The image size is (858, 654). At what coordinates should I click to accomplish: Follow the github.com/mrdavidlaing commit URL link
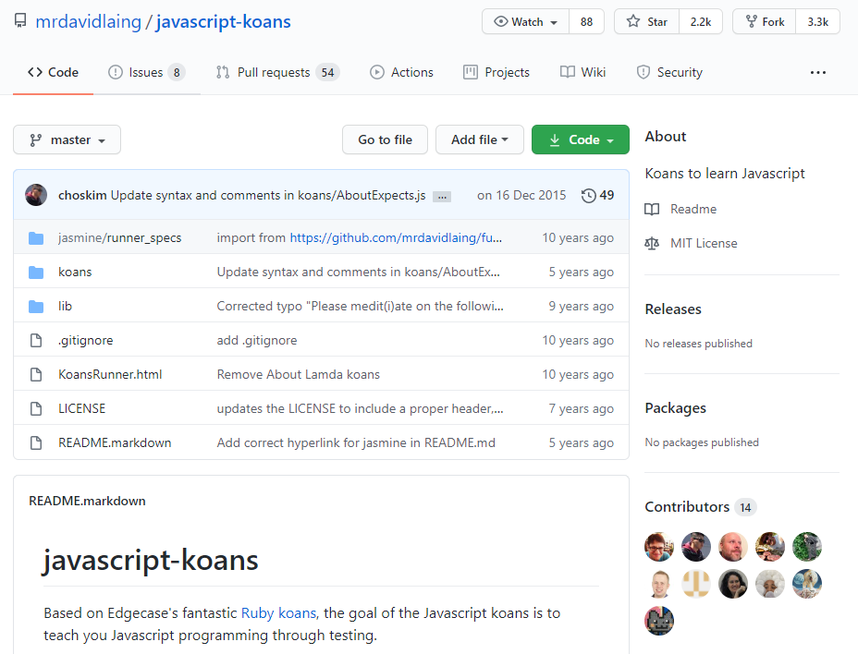coord(396,238)
